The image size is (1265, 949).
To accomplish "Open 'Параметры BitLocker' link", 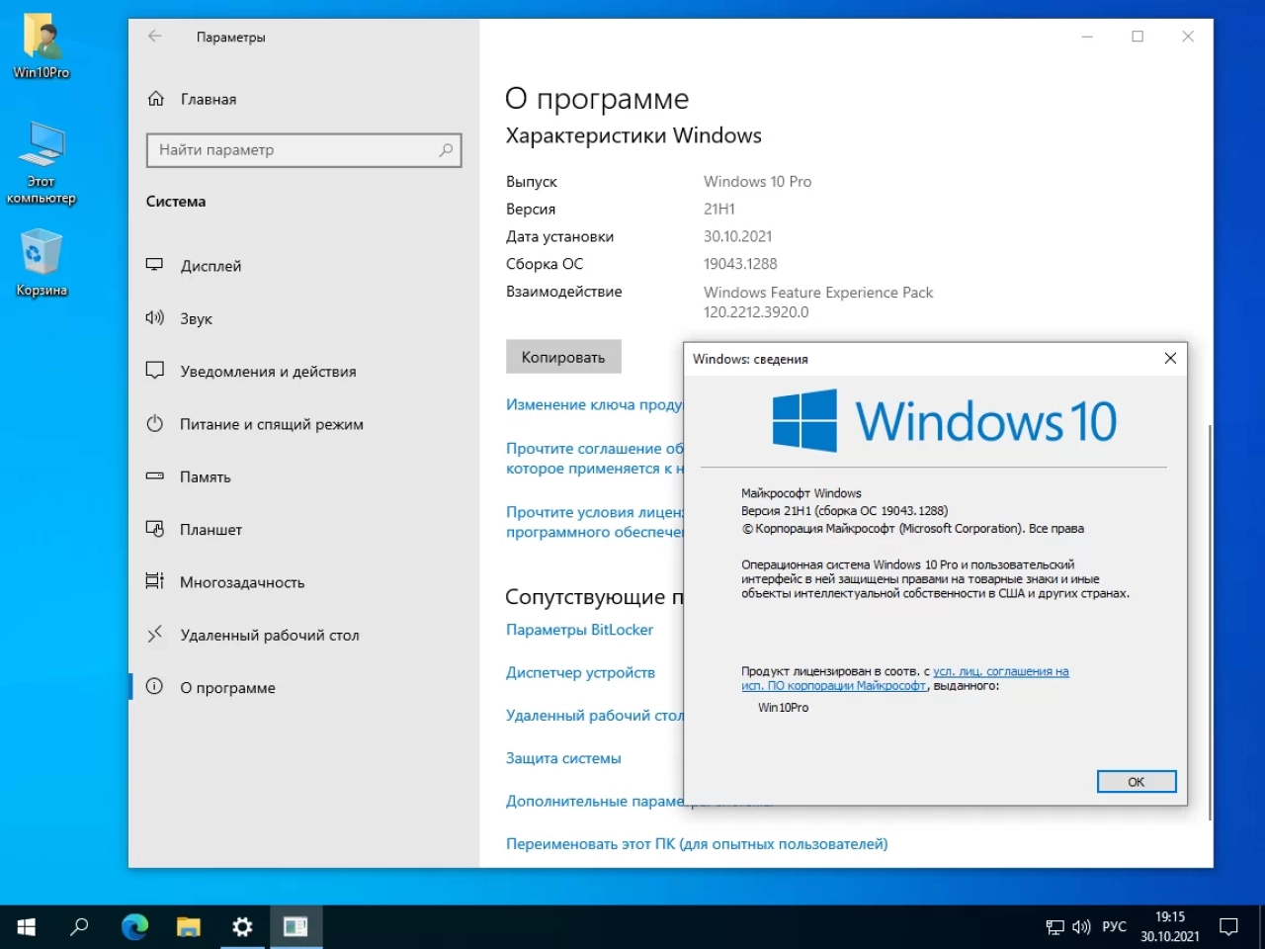I will click(579, 630).
